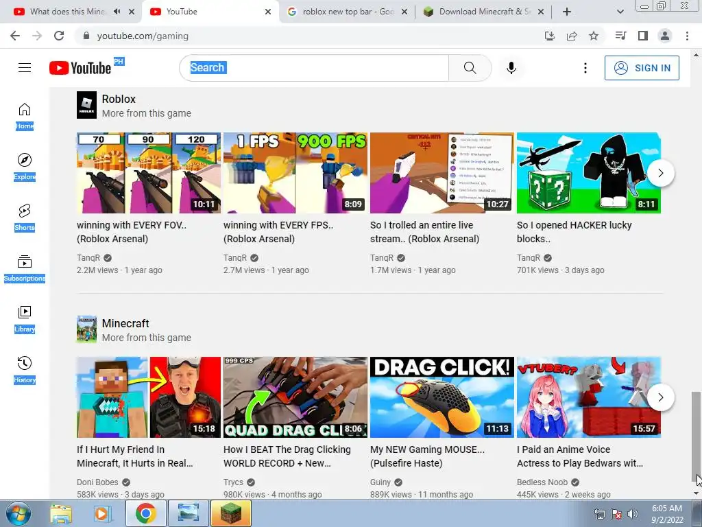Close the Download Minecraft tab
This screenshot has width=702, height=527.
click(541, 12)
